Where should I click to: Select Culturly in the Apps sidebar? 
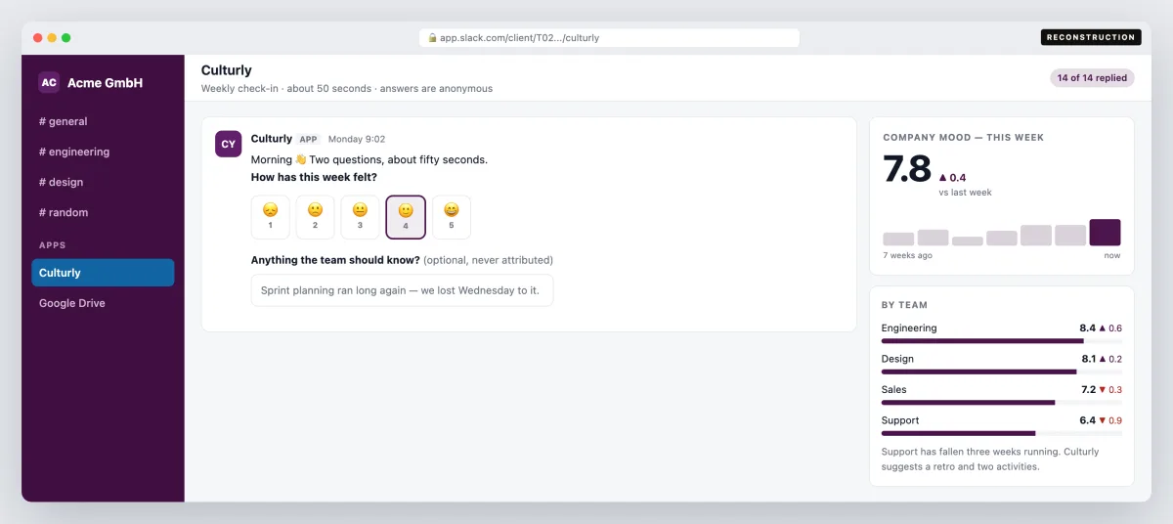(103, 273)
